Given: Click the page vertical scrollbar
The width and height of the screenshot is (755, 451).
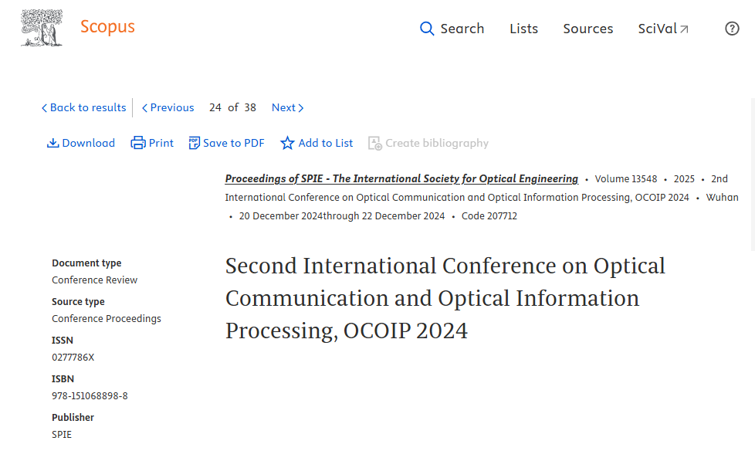Looking at the screenshot, I should click(752, 232).
